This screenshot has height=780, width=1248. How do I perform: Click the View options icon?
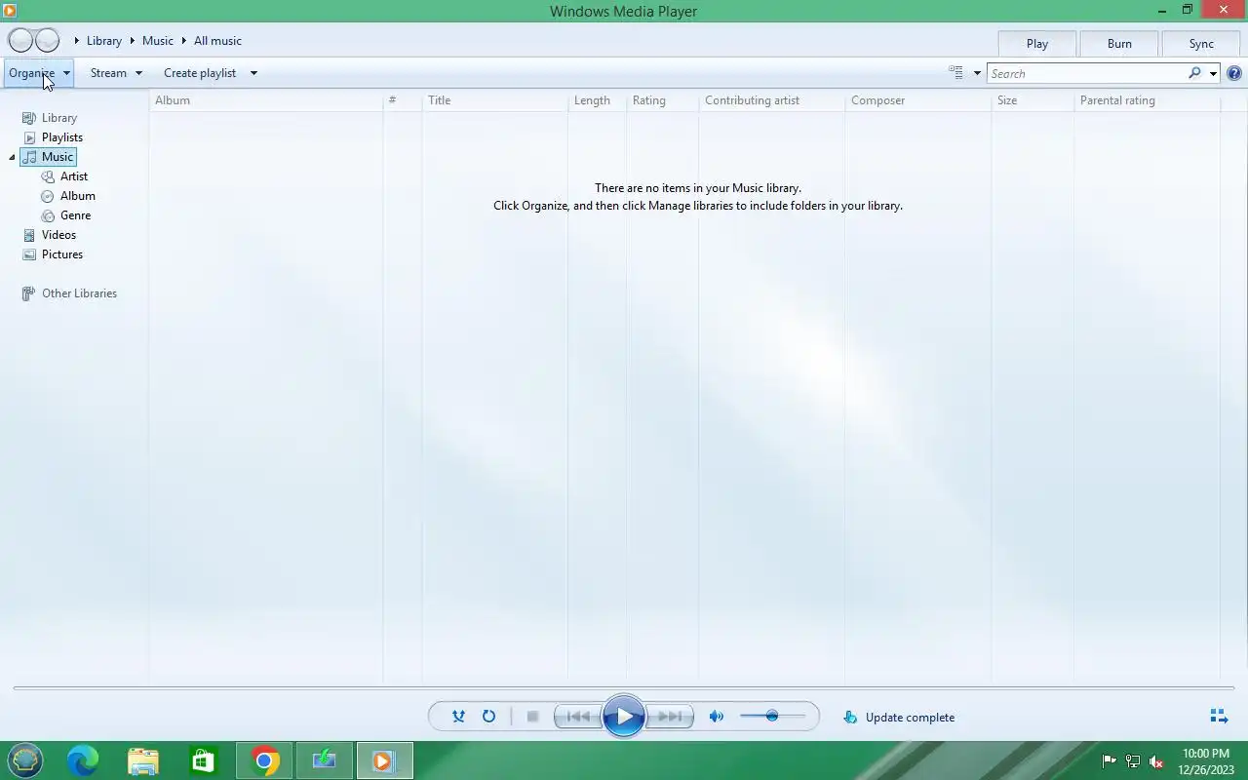956,73
